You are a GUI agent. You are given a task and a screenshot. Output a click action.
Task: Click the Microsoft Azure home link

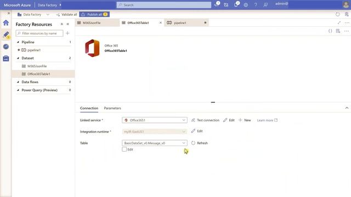tap(17, 5)
